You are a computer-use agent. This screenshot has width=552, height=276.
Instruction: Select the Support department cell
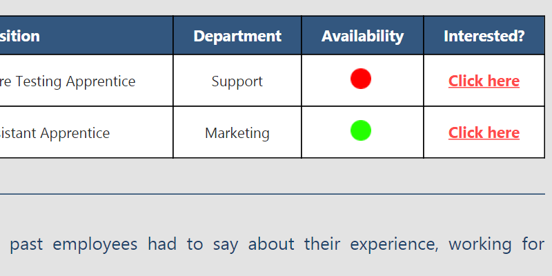pos(237,81)
